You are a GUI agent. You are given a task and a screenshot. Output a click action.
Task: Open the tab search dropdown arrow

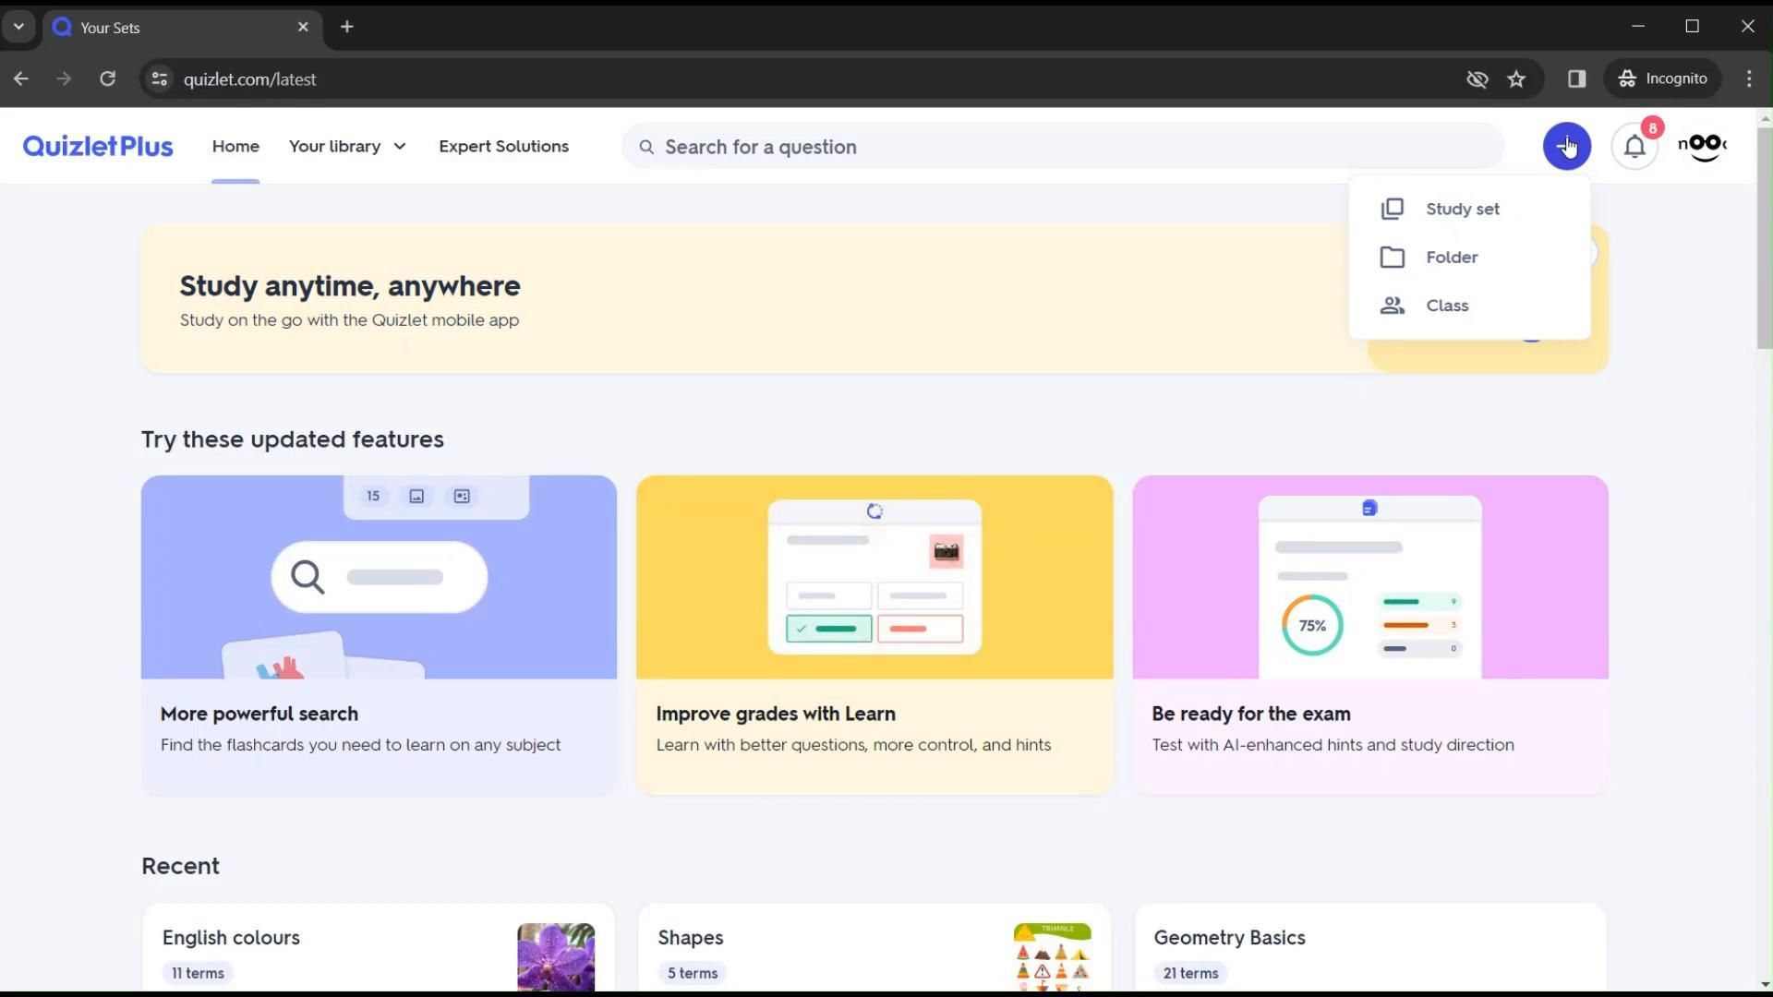(18, 27)
